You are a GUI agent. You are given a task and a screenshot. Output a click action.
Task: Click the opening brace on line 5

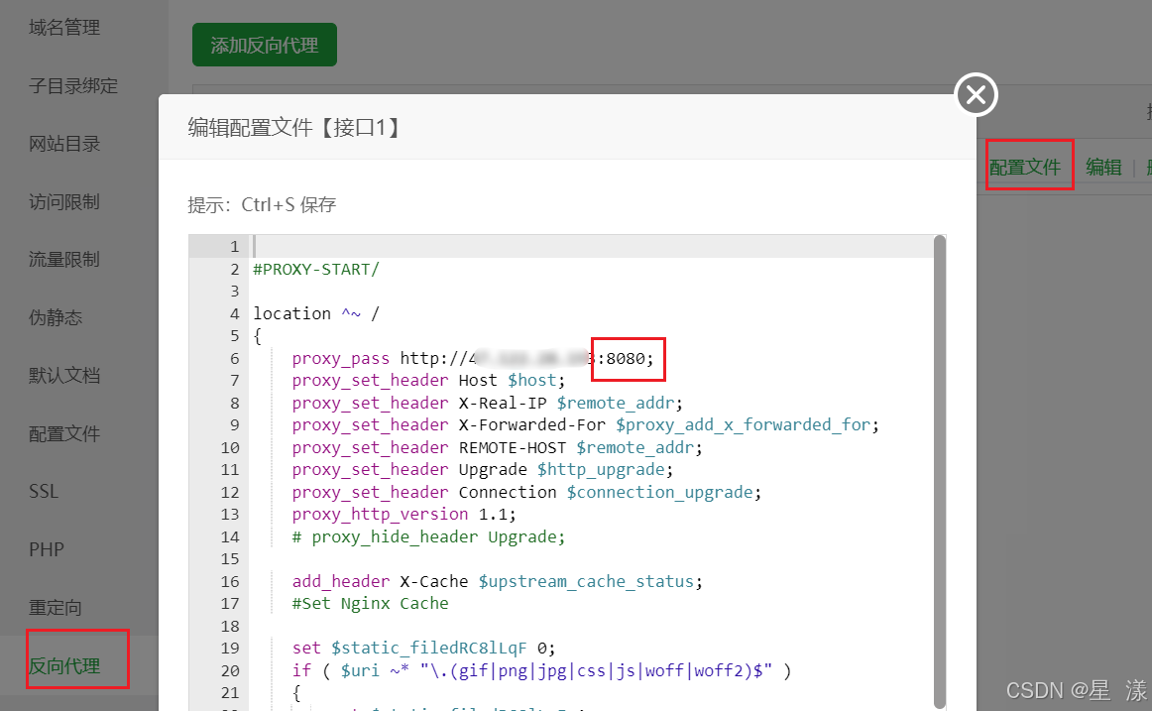pyautogui.click(x=257, y=336)
